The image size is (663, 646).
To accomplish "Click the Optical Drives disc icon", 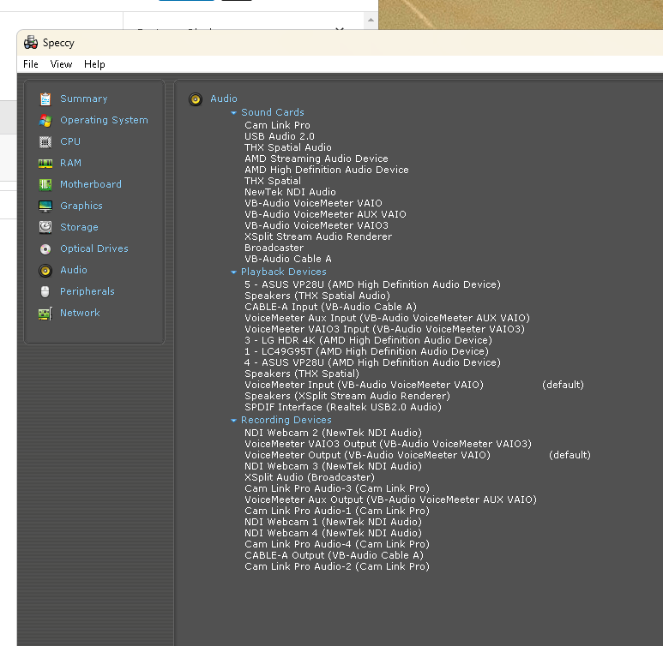I will click(45, 249).
